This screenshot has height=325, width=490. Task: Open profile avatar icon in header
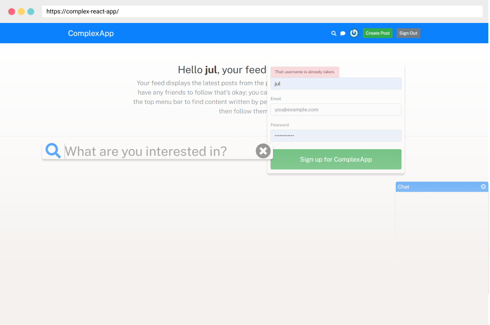tap(354, 33)
